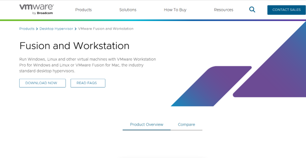Open the search magnifier icon
The width and height of the screenshot is (306, 158).
tap(252, 9)
